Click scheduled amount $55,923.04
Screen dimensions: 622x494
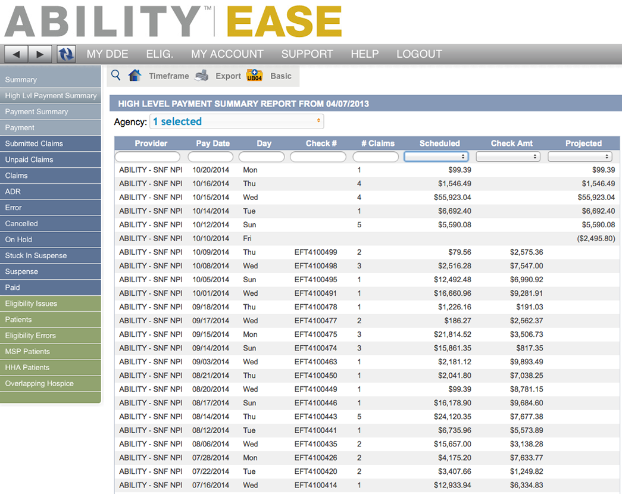[x=452, y=197]
